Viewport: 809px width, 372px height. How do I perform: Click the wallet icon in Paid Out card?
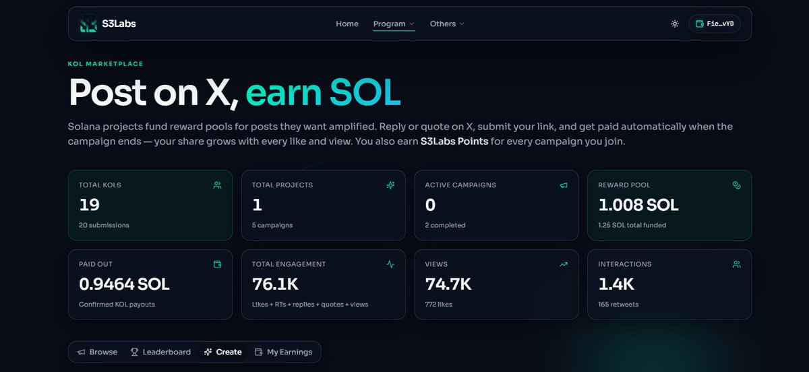click(x=217, y=264)
